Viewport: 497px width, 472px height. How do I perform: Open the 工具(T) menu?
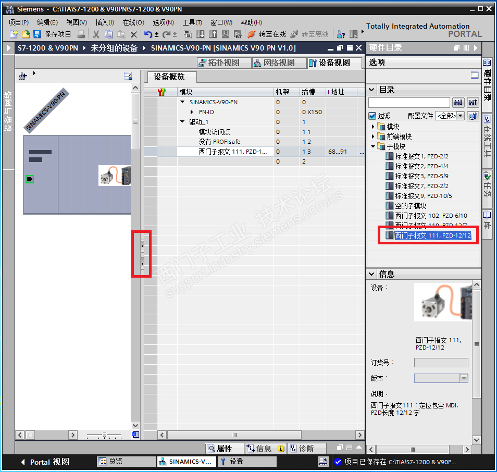point(192,22)
